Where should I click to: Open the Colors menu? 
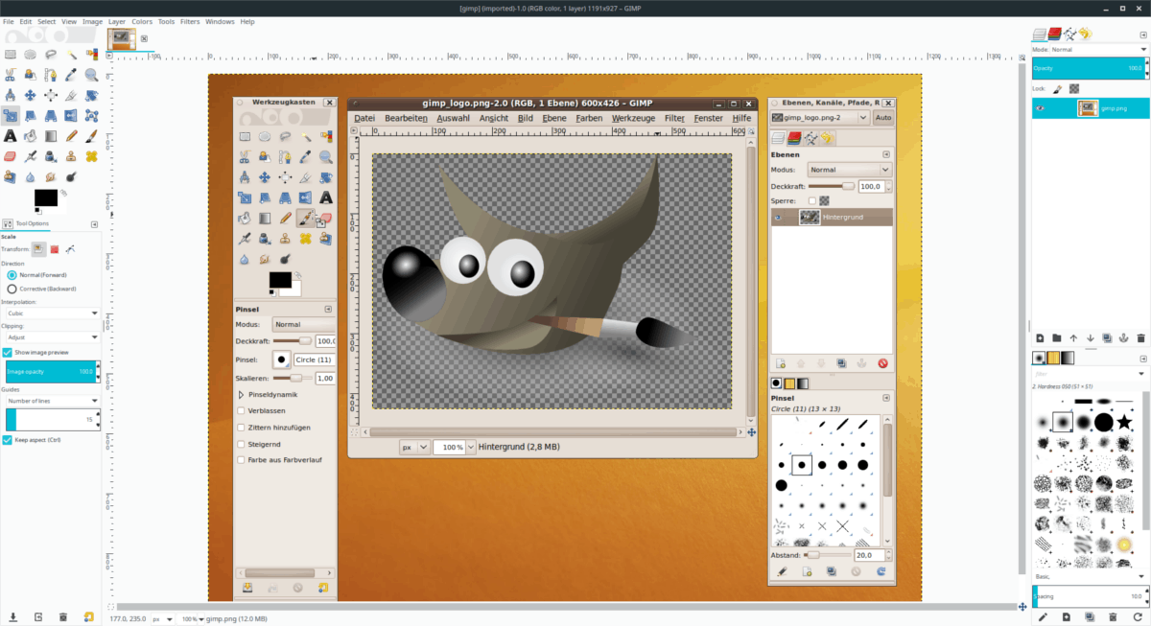pos(142,21)
